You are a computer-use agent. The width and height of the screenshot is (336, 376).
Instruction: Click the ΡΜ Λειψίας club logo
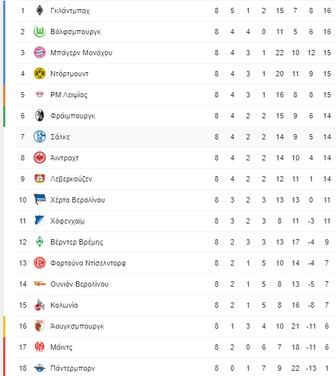pos(39,95)
